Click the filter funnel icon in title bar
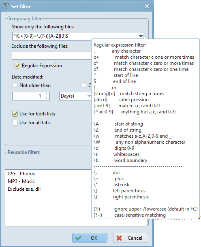Image resolution: width=201 pixels, height=247 pixels. (x=6, y=6)
